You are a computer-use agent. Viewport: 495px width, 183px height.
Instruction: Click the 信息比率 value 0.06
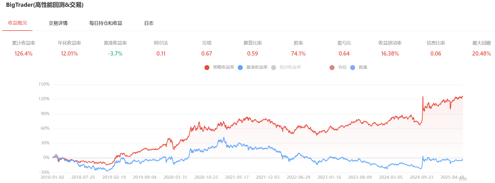click(436, 54)
